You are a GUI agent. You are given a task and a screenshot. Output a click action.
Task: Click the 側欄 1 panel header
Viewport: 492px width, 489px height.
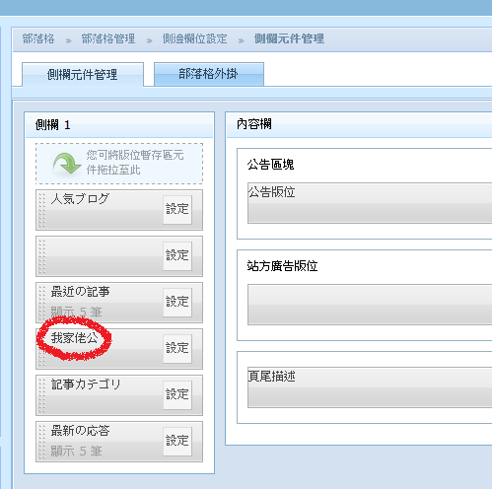click(x=119, y=125)
